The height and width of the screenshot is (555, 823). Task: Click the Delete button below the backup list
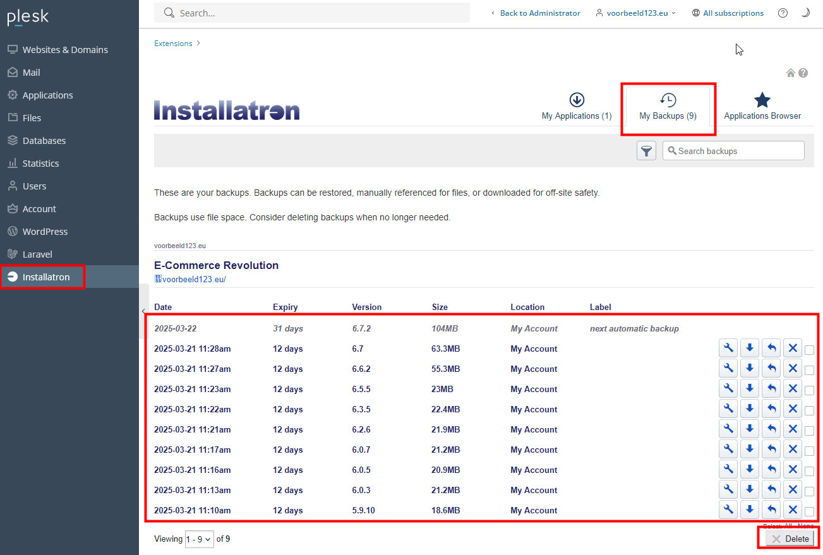coord(790,539)
